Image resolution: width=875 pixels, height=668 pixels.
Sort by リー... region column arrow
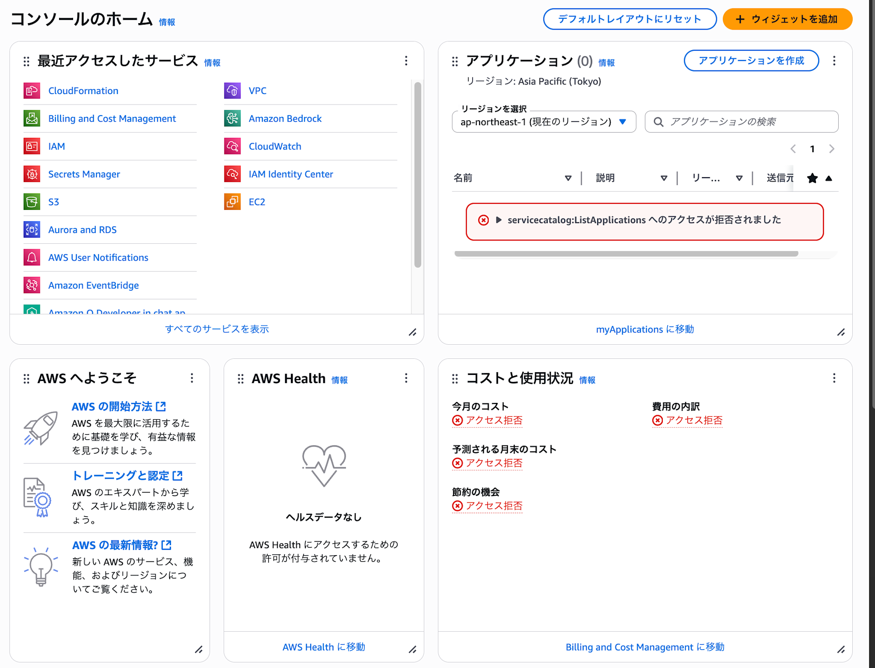click(x=739, y=178)
